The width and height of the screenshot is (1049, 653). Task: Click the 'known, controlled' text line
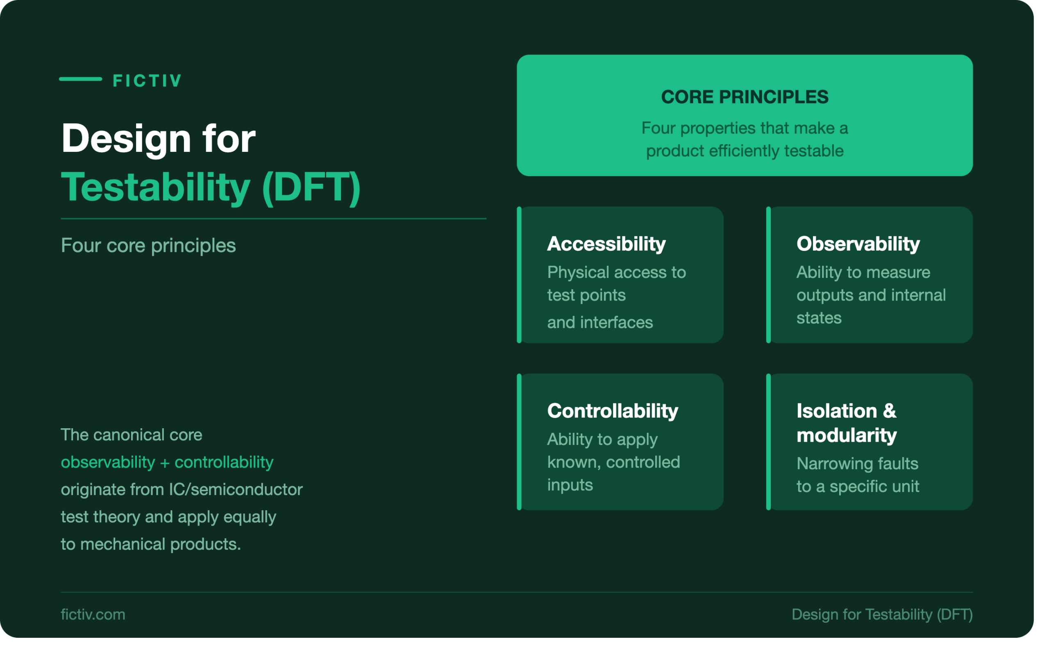(613, 463)
